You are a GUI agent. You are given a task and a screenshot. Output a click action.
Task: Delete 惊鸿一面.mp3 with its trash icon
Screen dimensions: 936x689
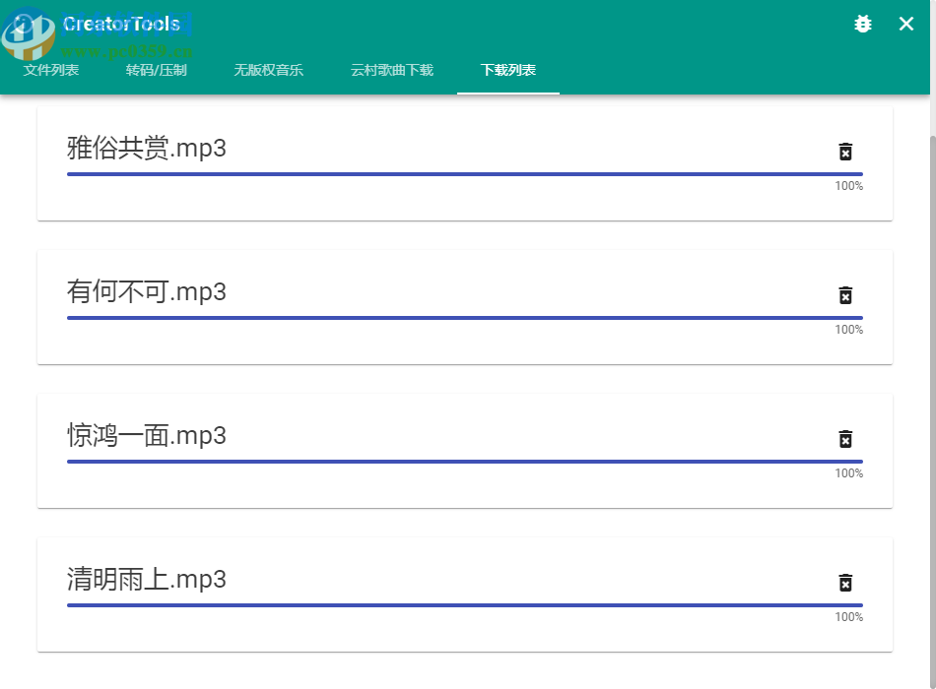tap(846, 440)
